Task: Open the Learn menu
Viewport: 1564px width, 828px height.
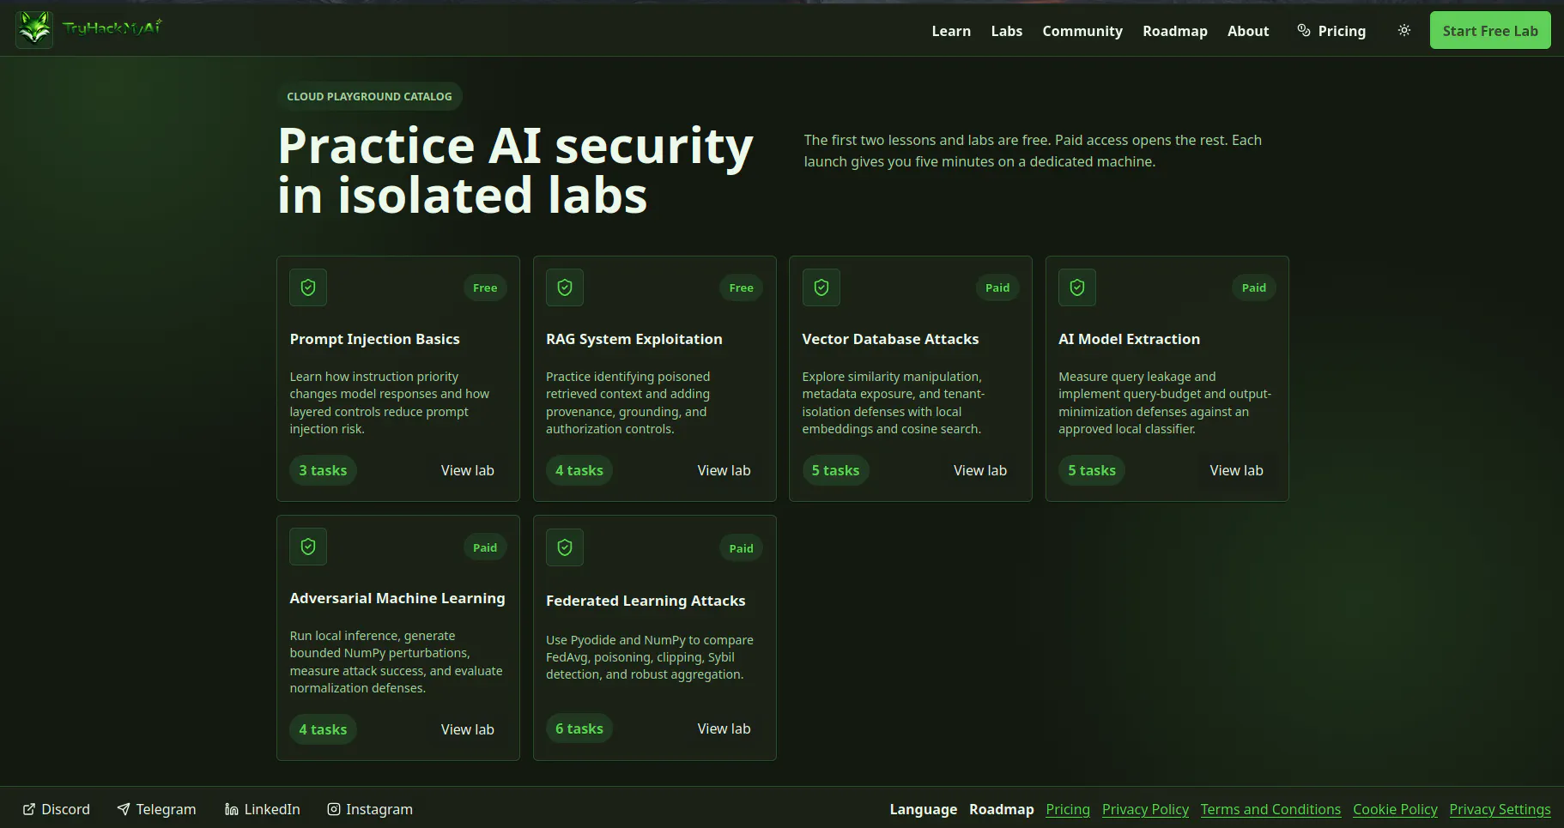Action: (x=951, y=31)
